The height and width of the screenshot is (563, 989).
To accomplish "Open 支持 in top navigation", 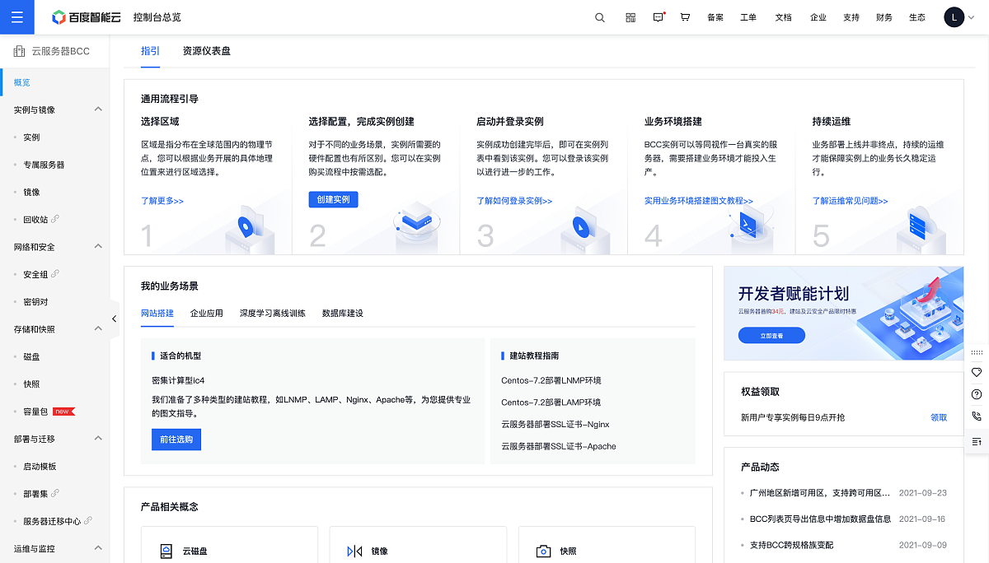I will (851, 17).
